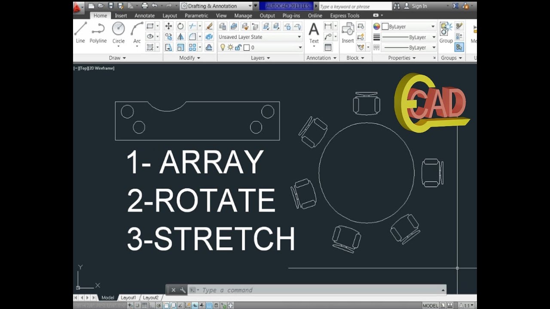Click the Move tool in Modify panel

(168, 26)
